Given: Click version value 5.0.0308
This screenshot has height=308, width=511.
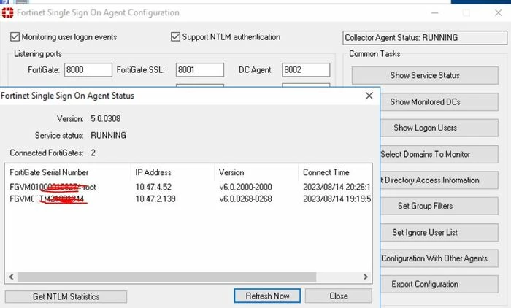Looking at the screenshot, I should 106,119.
